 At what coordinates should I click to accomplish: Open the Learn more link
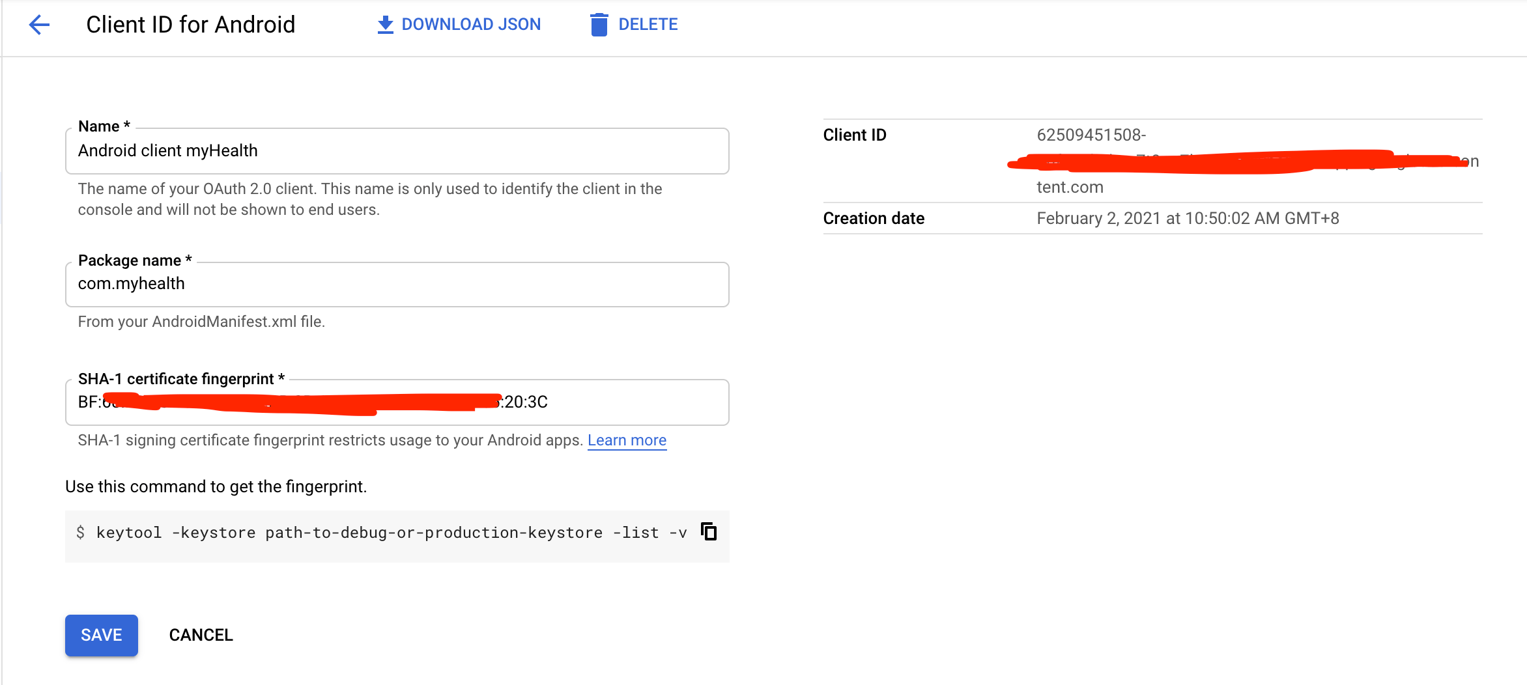coord(627,440)
